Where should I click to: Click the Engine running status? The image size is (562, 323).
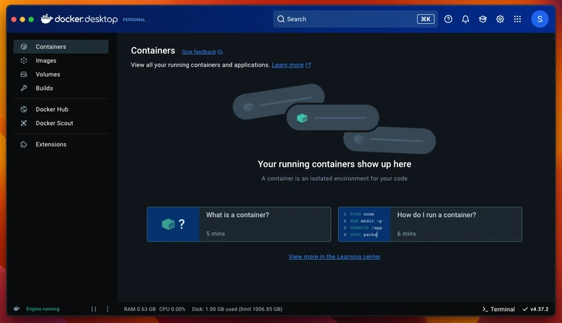(x=43, y=309)
